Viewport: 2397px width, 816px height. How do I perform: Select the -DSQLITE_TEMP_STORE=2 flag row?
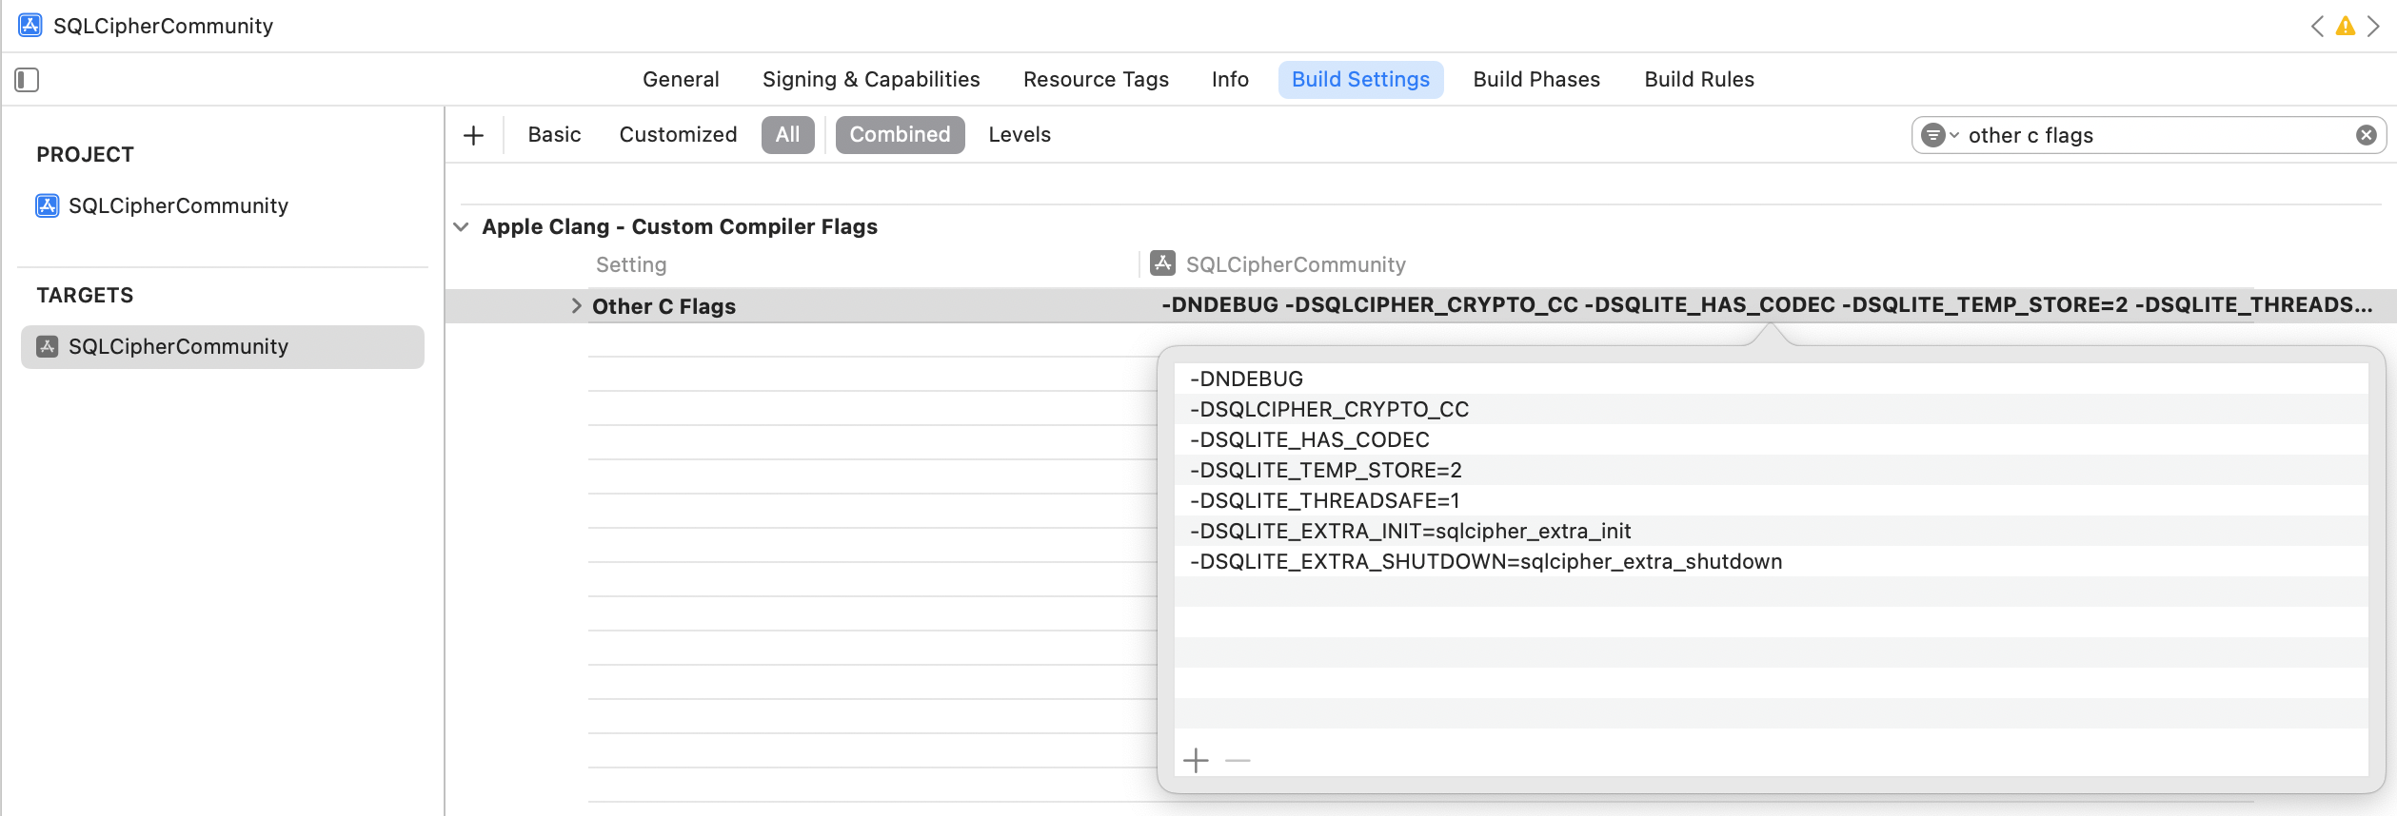pos(1771,470)
